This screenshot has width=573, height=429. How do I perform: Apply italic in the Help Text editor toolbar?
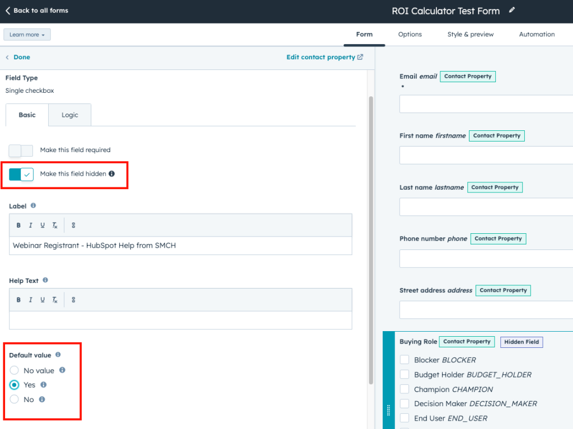pos(30,300)
